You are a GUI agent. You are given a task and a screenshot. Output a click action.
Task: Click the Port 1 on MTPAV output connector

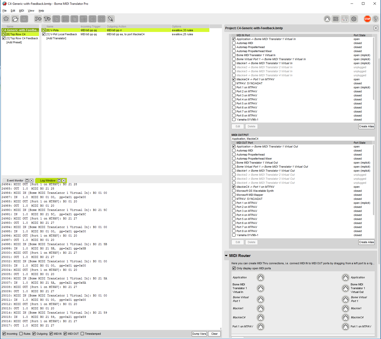pos(346,327)
